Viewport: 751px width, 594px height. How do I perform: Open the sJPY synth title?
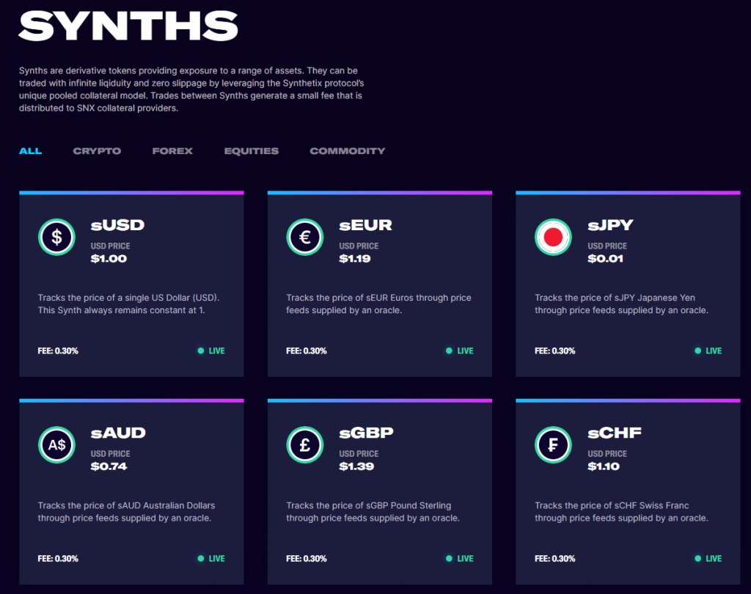click(x=610, y=225)
